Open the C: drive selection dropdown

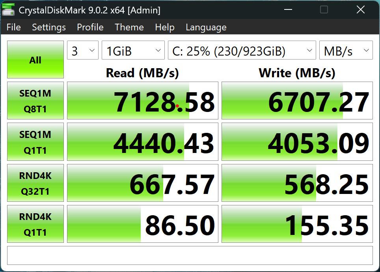(242, 51)
